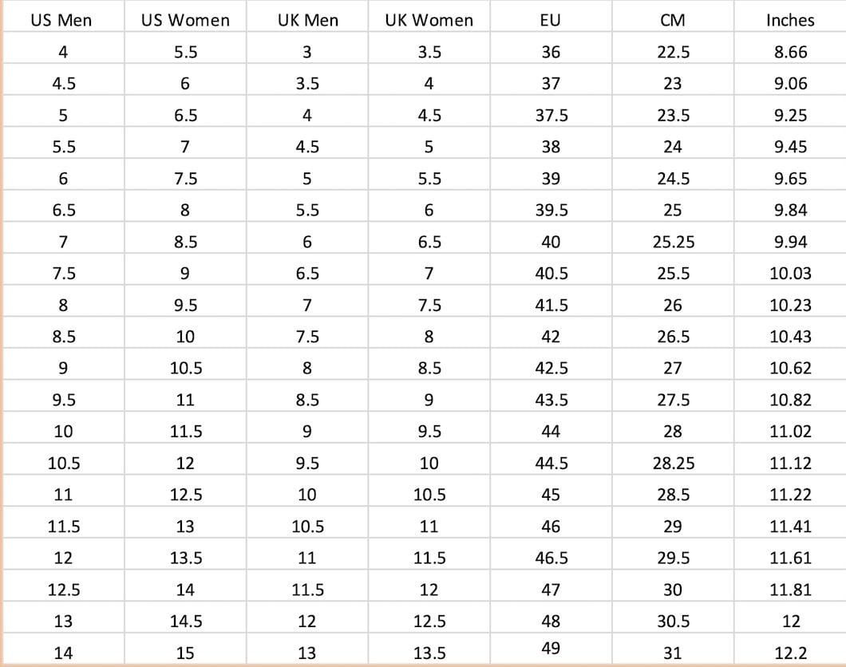Image resolution: width=846 pixels, height=667 pixels.
Task: Click US Women size 14.5 cell
Action: [x=184, y=621]
